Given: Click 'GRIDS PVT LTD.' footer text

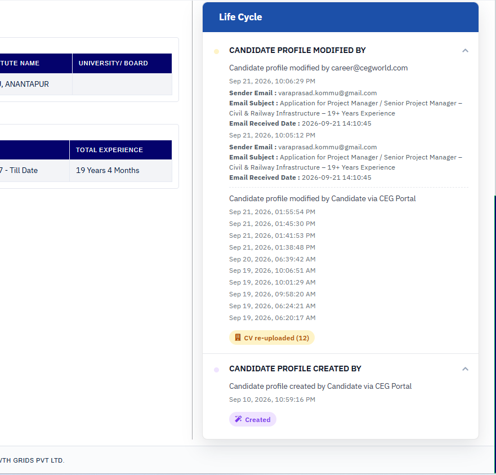Looking at the screenshot, I should coord(39,460).
